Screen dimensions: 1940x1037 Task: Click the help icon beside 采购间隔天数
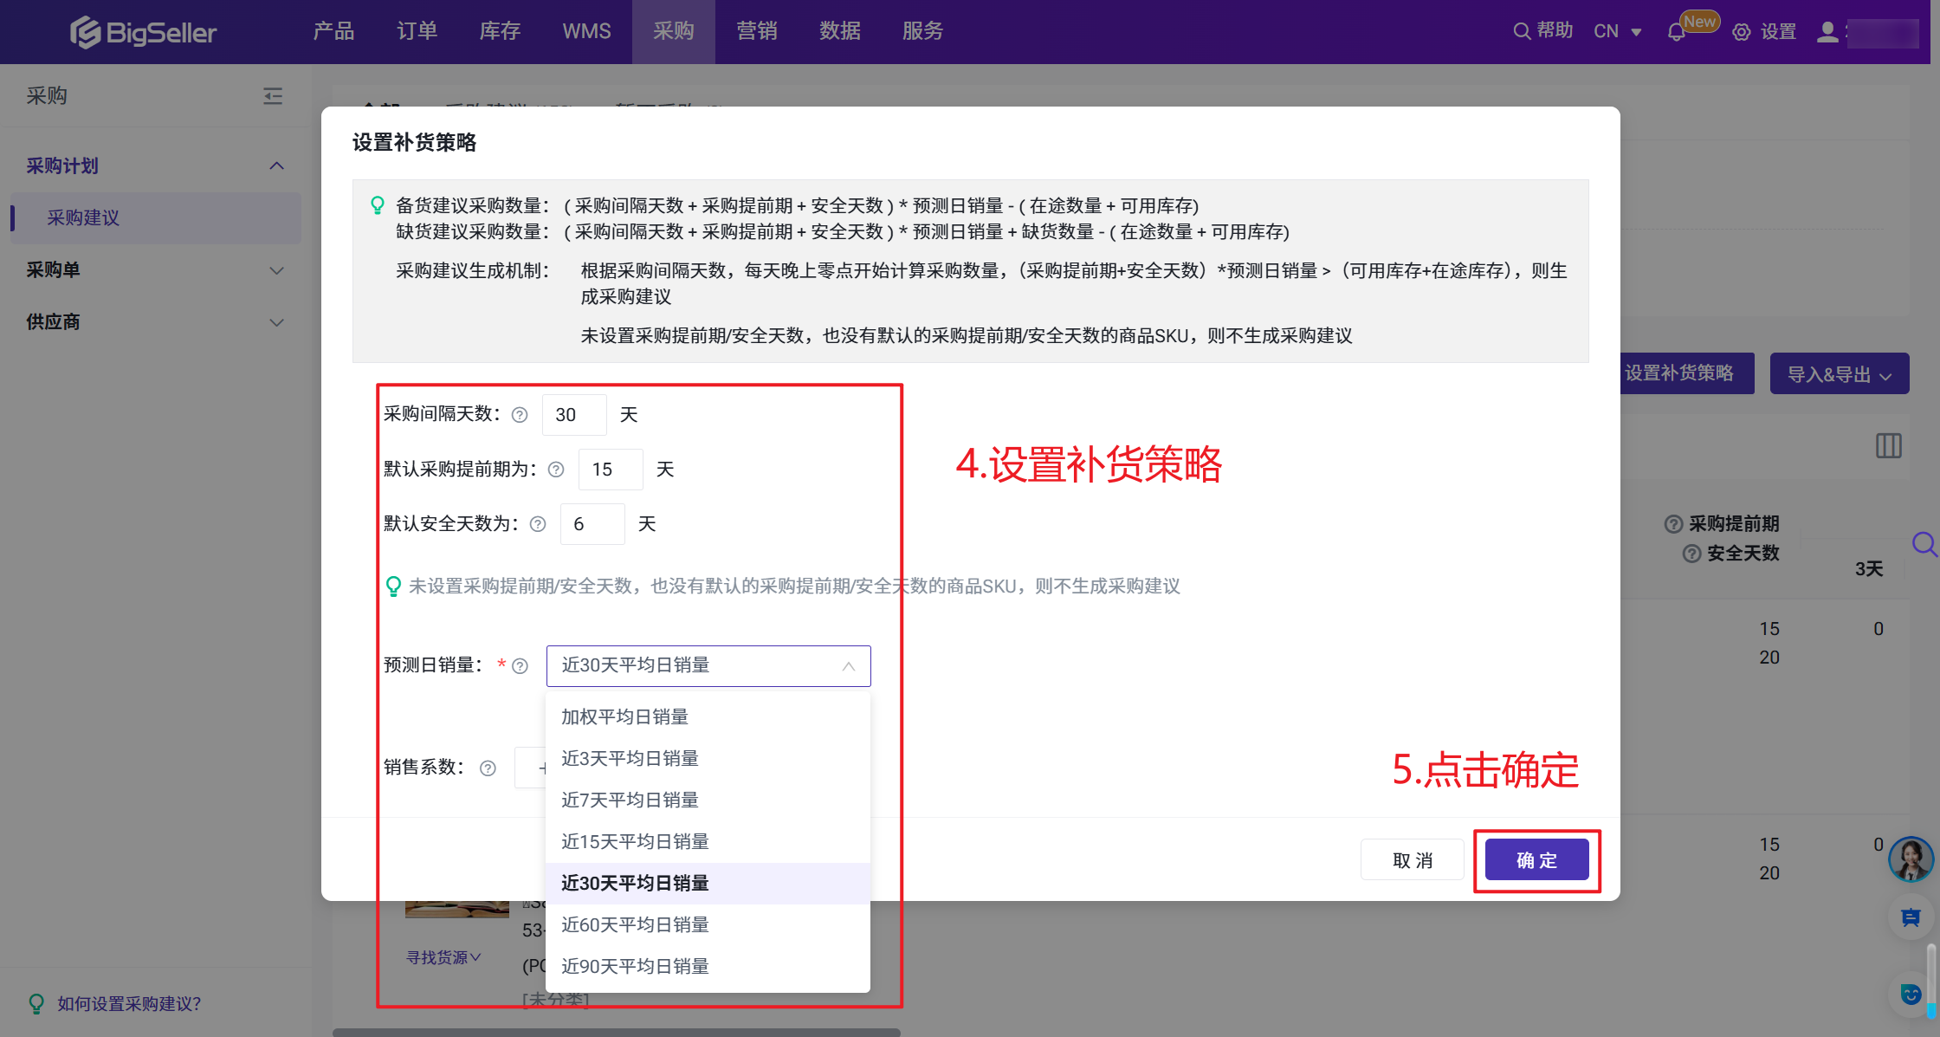(520, 415)
